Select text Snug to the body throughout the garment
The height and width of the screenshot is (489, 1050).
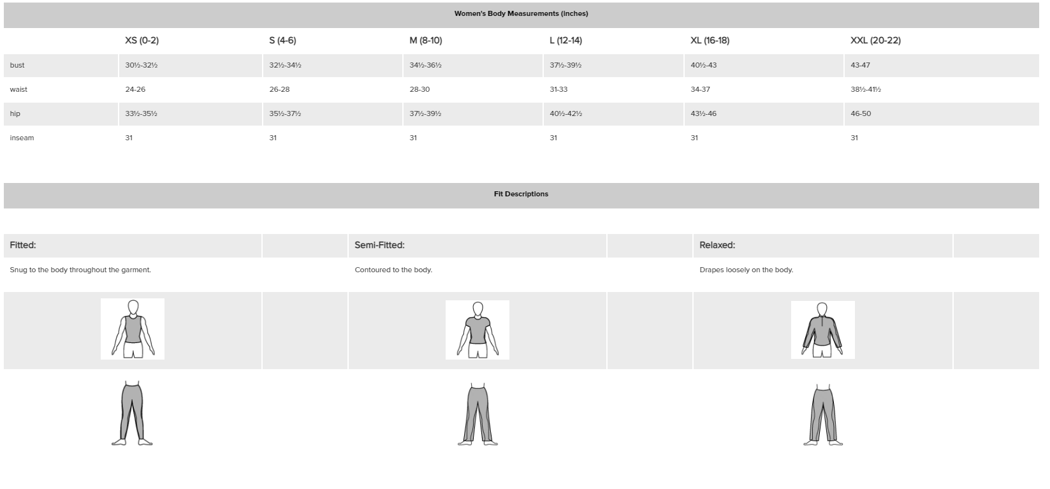click(x=80, y=270)
